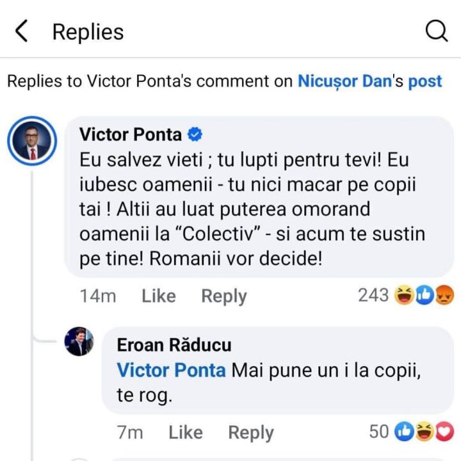Reply to Victor Ponta's comment

pyautogui.click(x=223, y=296)
